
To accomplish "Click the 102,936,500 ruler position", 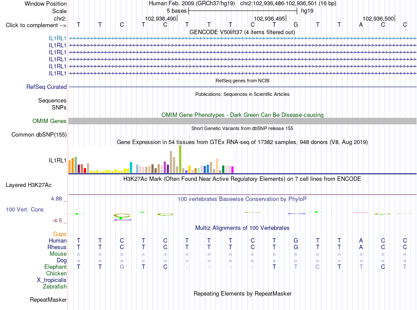I will pyautogui.click(x=378, y=18).
